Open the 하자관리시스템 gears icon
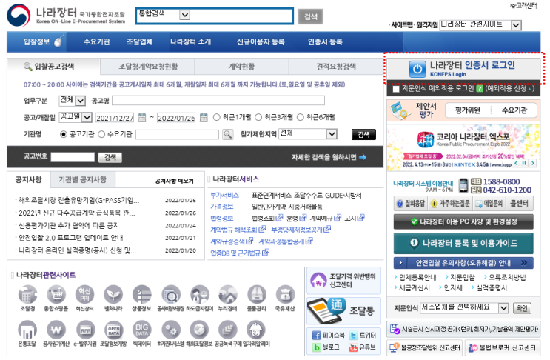Screen dimensions: 550x360 pos(171,330)
